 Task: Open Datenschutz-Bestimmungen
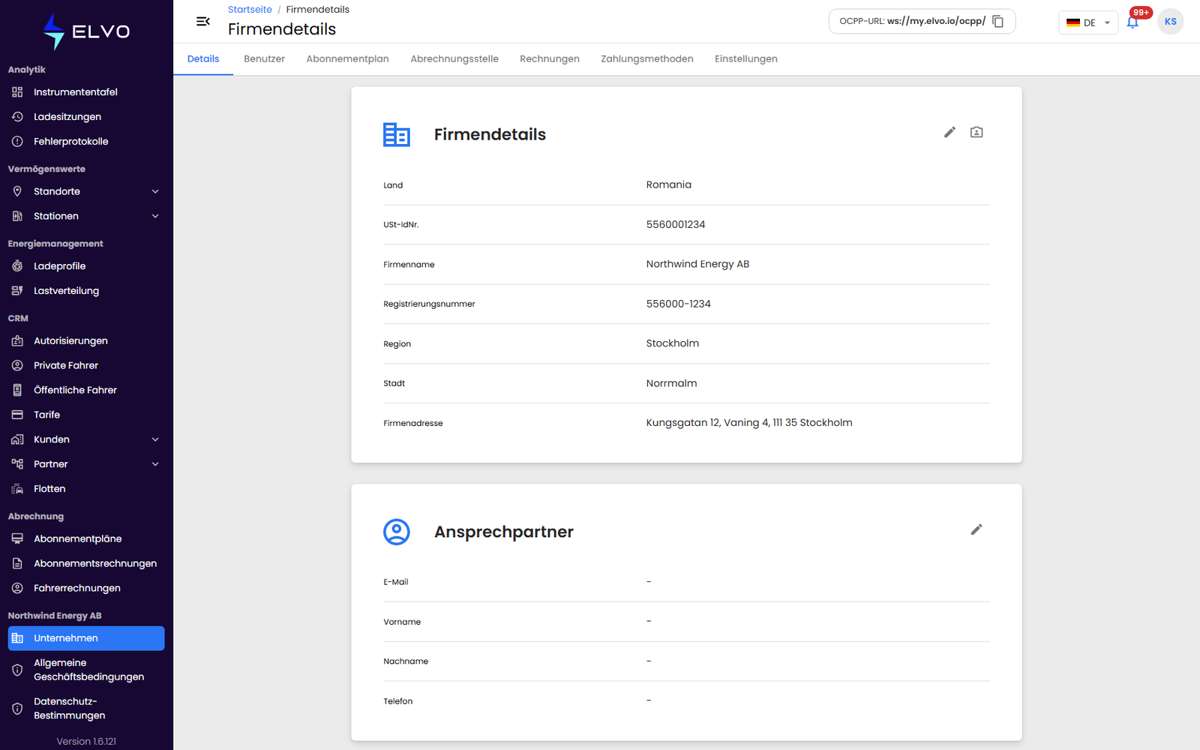point(86,709)
